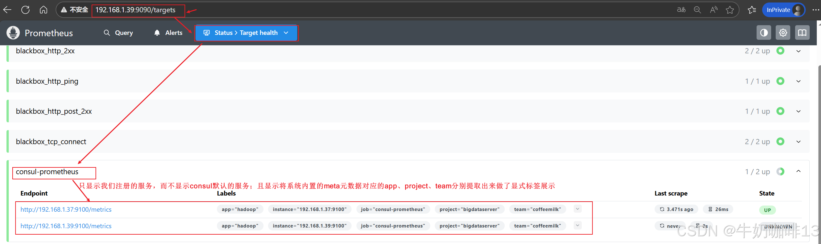Go back with the browser back arrow
This screenshot has height=244, width=821.
coord(7,10)
